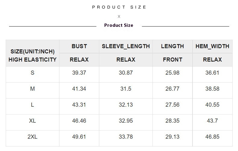
Task: Click the PRODUCT SIZE heading text
Action: (119, 7)
